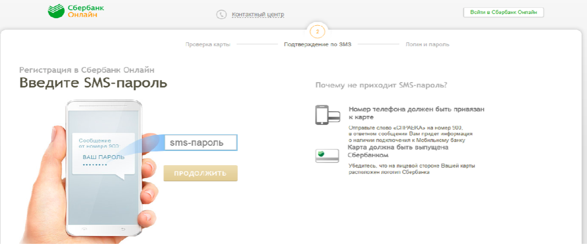Select the Проверка карты step
The height and width of the screenshot is (245, 587).
tap(208, 45)
